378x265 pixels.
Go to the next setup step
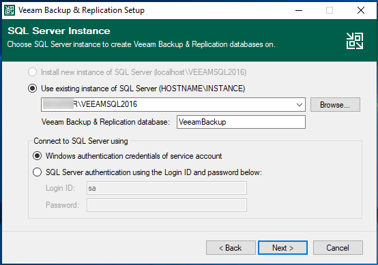282,248
